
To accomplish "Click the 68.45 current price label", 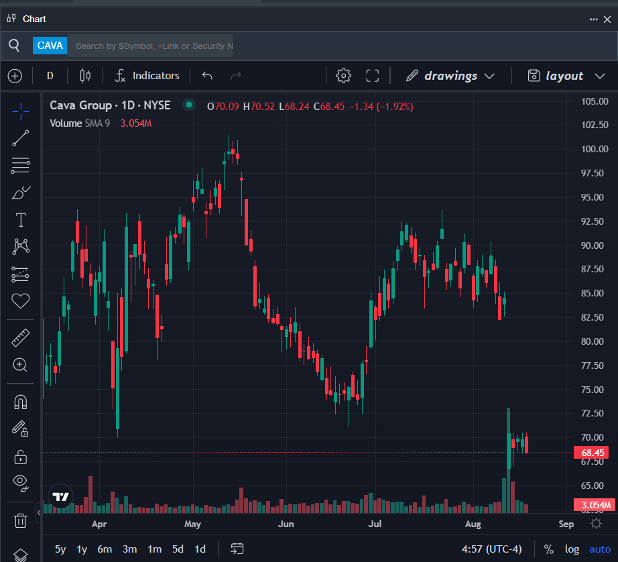I will click(591, 453).
